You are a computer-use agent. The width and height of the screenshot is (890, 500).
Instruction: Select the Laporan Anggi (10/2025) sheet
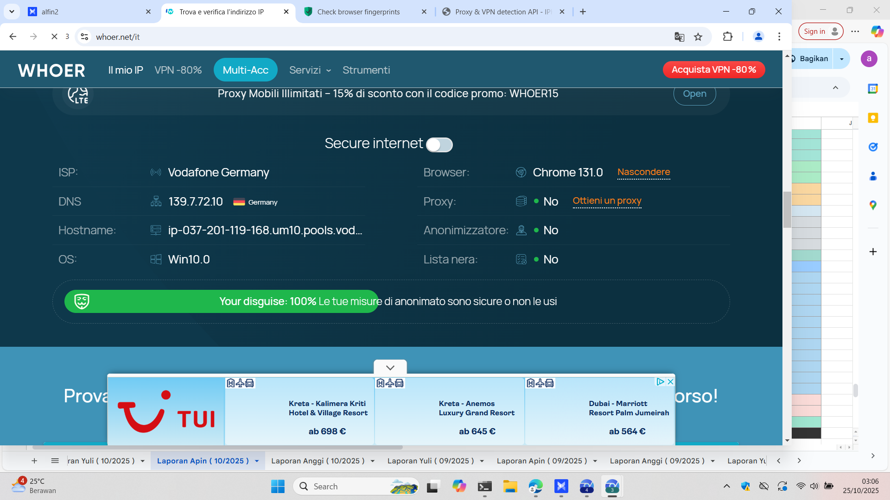[x=318, y=461]
